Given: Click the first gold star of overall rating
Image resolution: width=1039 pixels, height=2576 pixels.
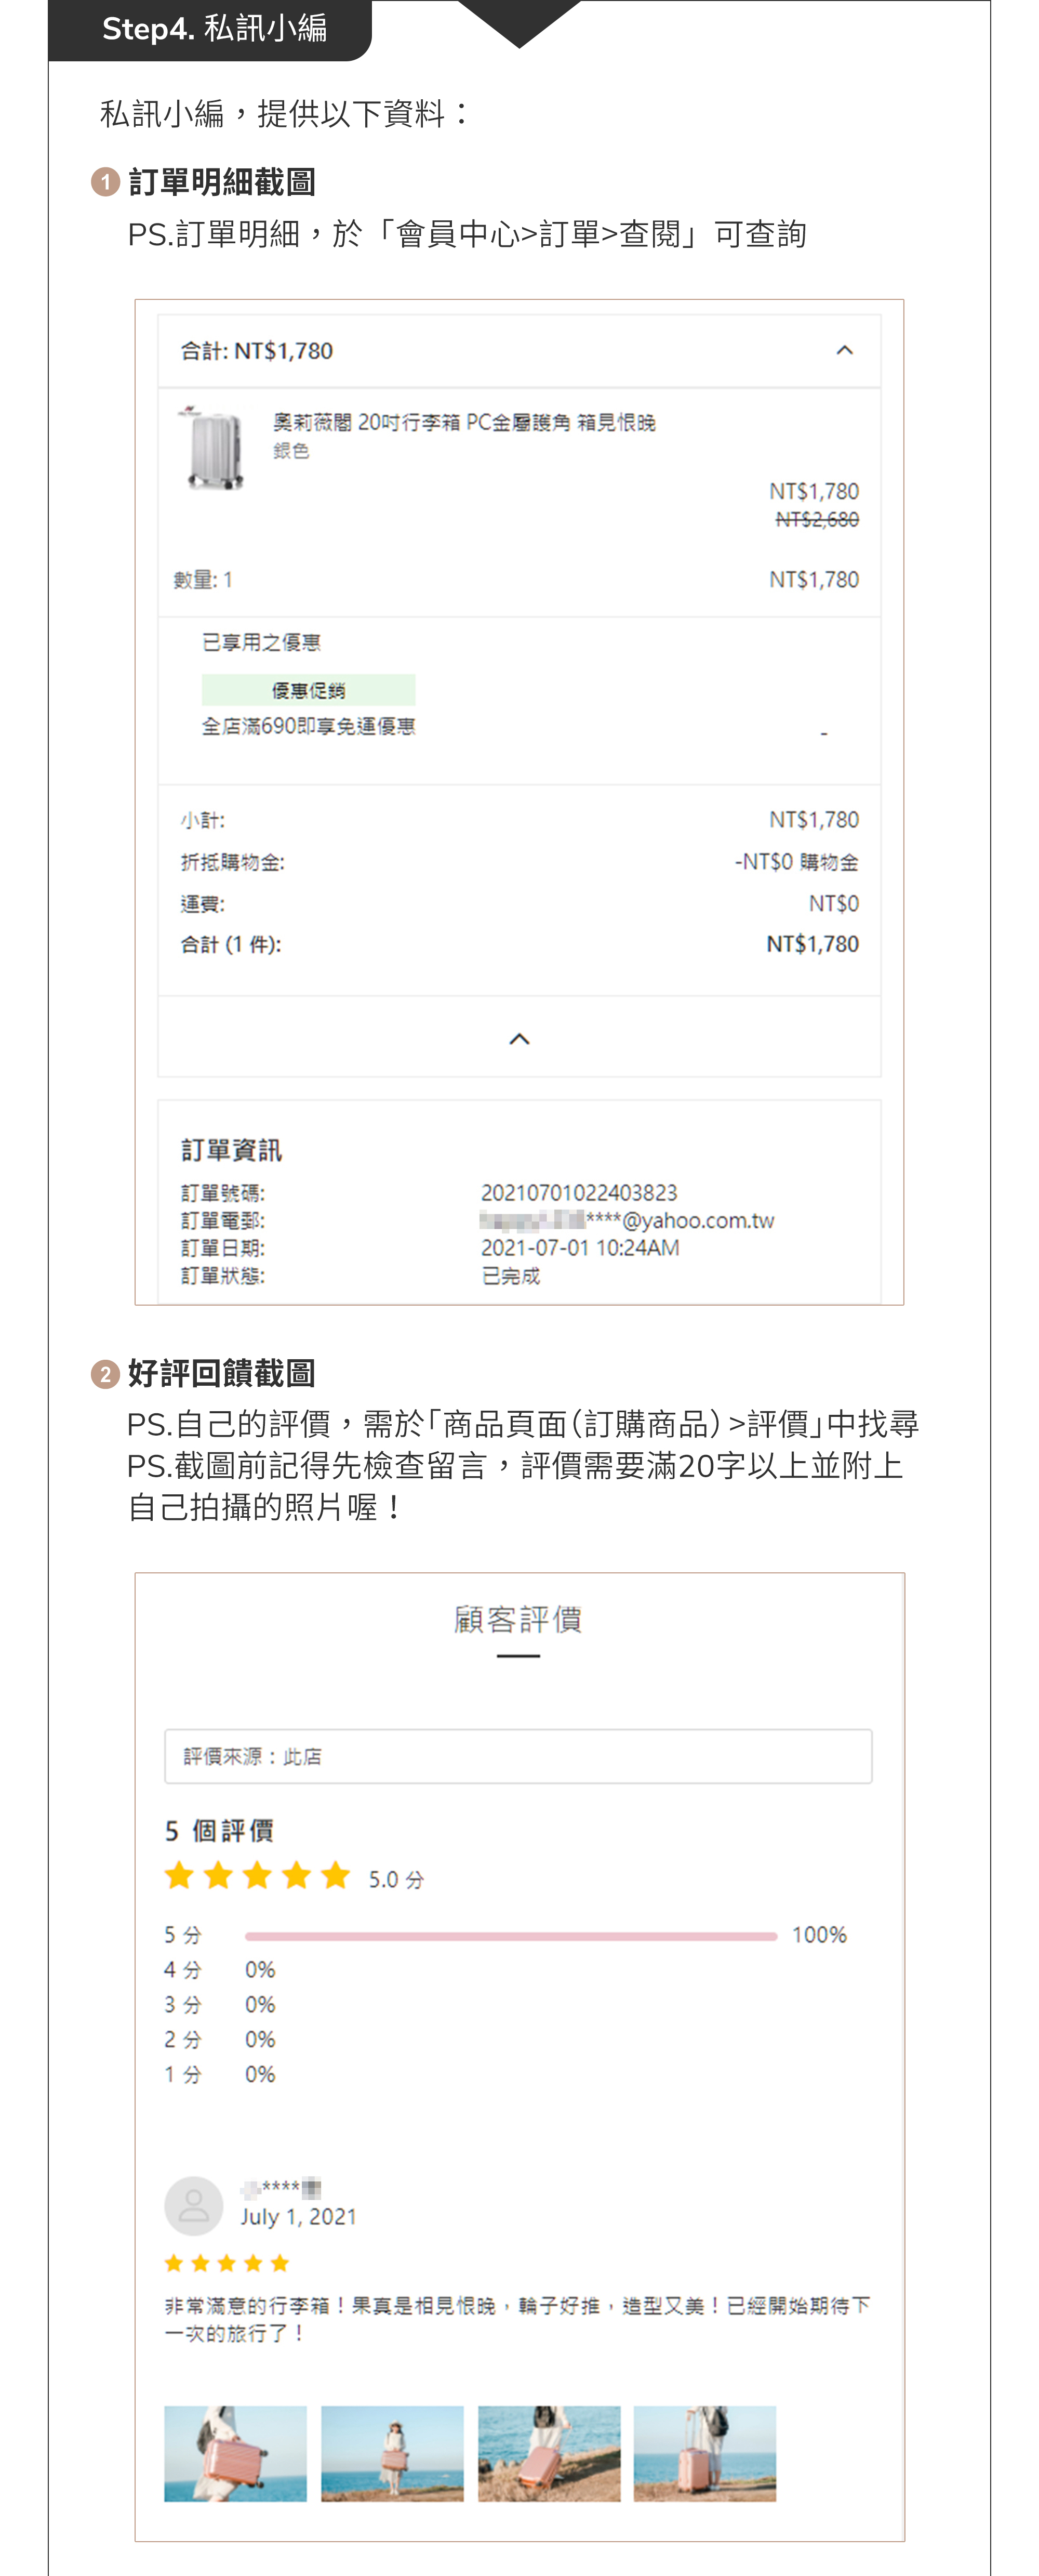Looking at the screenshot, I should (179, 1875).
